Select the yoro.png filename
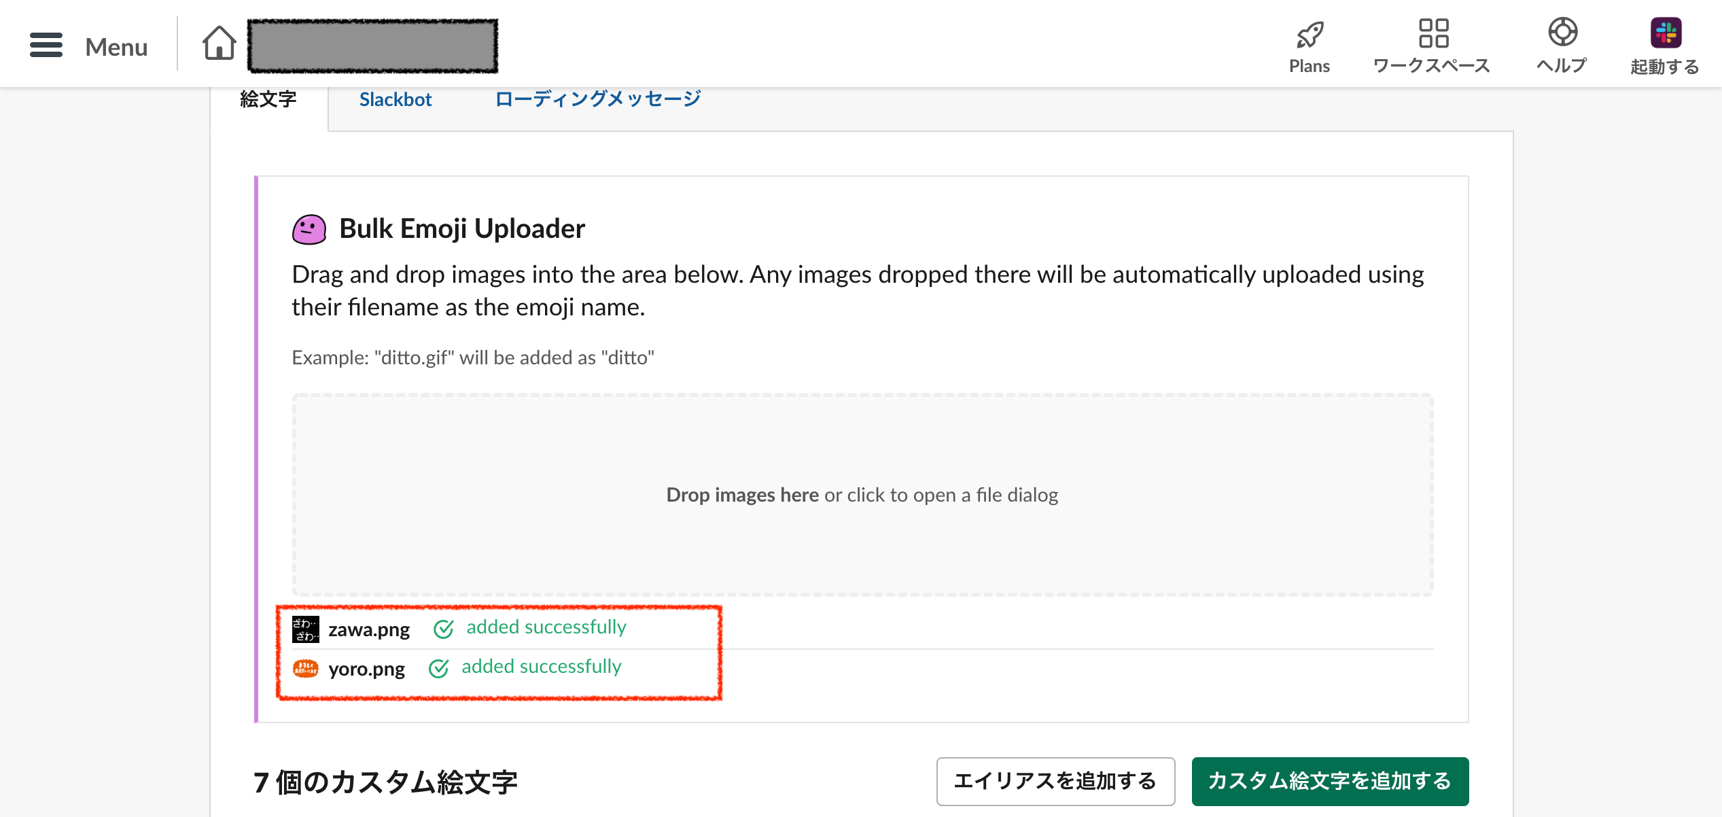The image size is (1722, 817). click(366, 669)
